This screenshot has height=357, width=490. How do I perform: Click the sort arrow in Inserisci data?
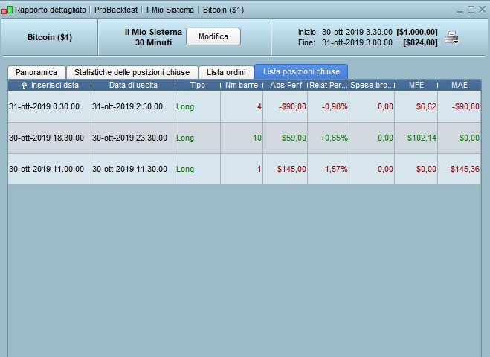[24, 86]
